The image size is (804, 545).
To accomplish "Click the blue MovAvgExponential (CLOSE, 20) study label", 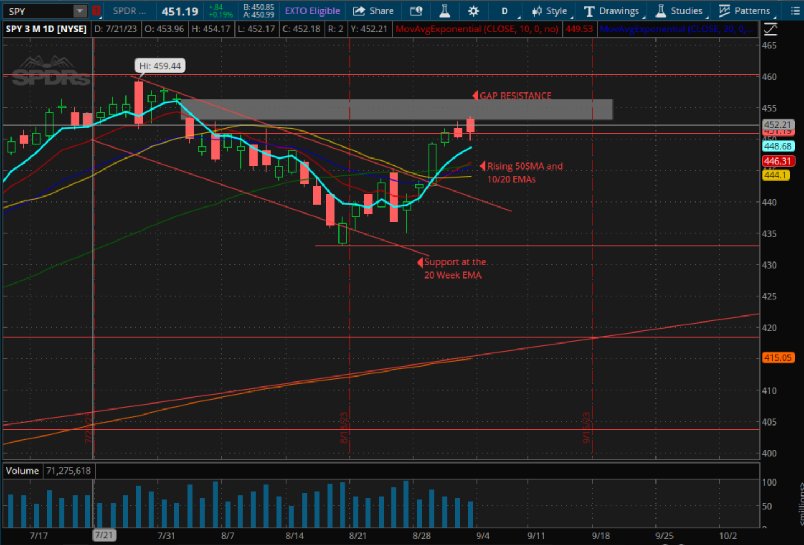I will coord(676,29).
